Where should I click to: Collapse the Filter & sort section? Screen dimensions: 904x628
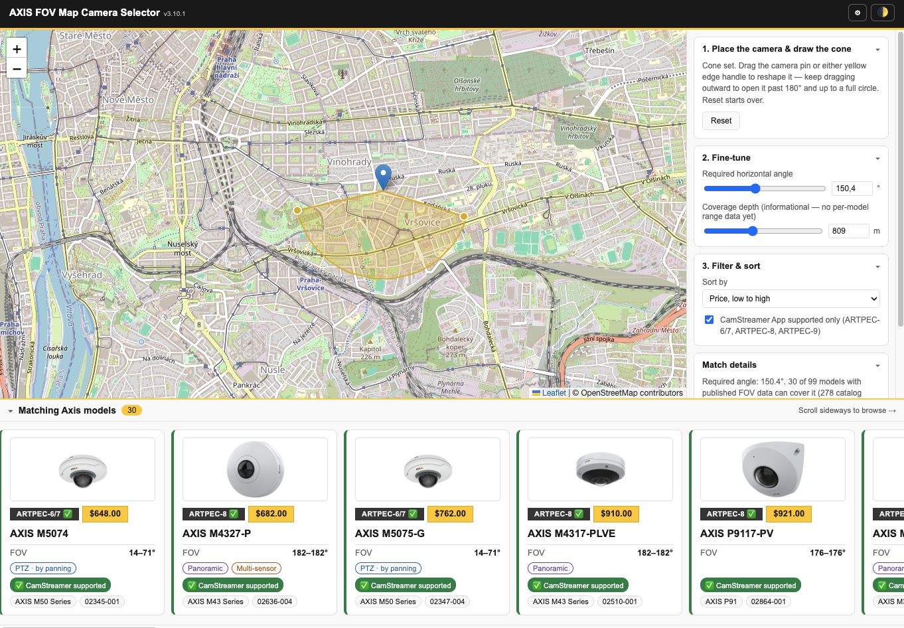(x=877, y=266)
